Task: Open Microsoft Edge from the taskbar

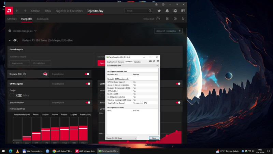Action: pos(11,151)
